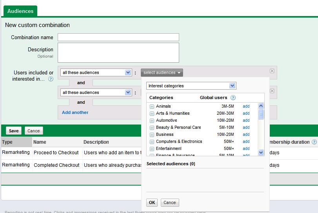The width and height of the screenshot is (318, 213).
Task: Click add link for Business category
Action: [246, 134]
